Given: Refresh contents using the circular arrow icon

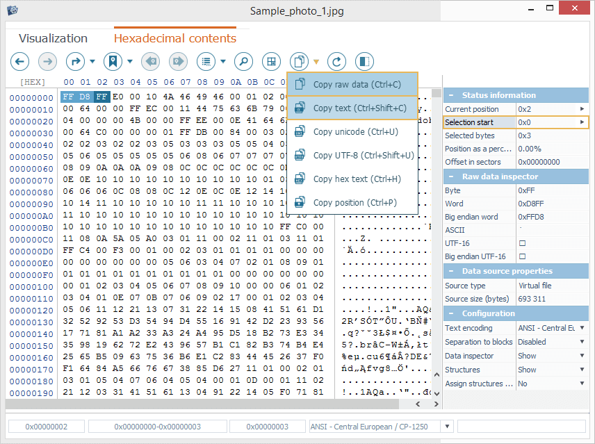Looking at the screenshot, I should 336,61.
